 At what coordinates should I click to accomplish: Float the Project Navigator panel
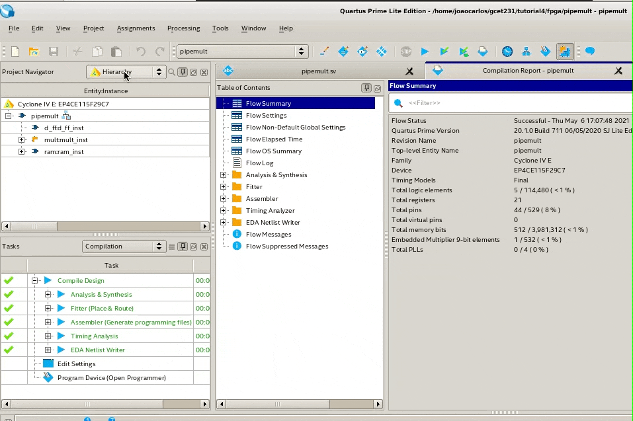point(193,72)
